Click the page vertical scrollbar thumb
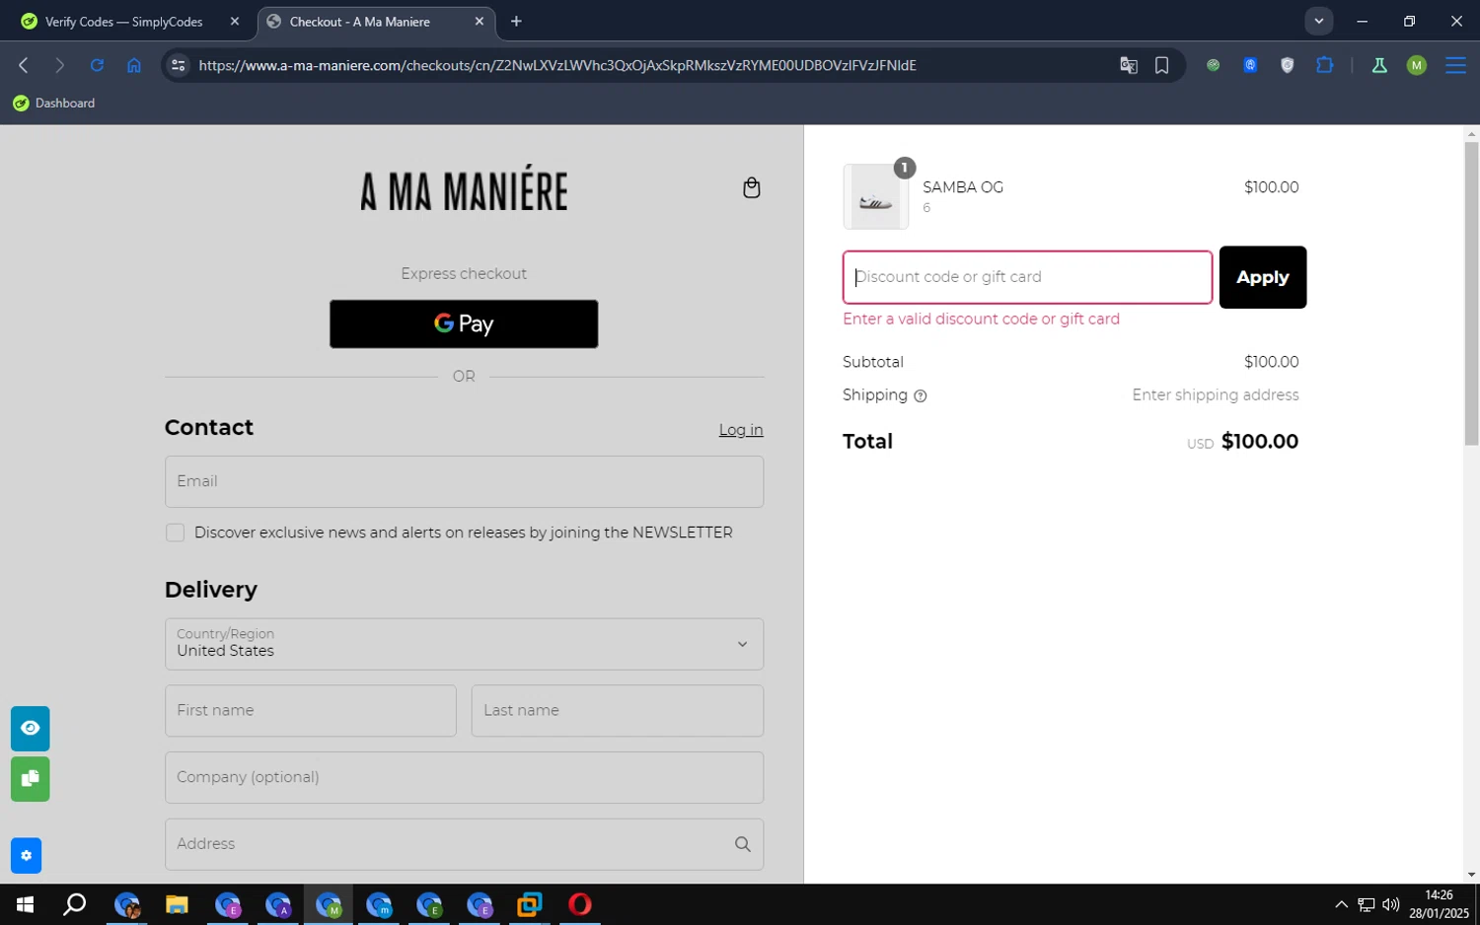The height and width of the screenshot is (925, 1480). coord(1471,293)
